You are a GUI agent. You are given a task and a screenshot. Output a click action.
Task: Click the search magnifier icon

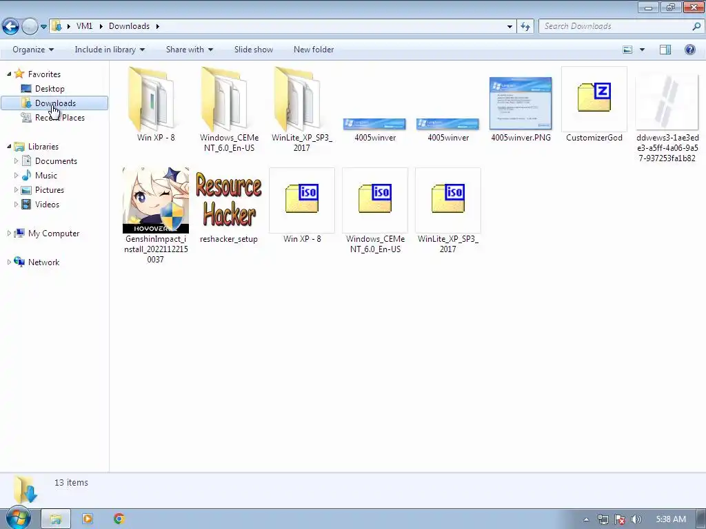(x=696, y=26)
